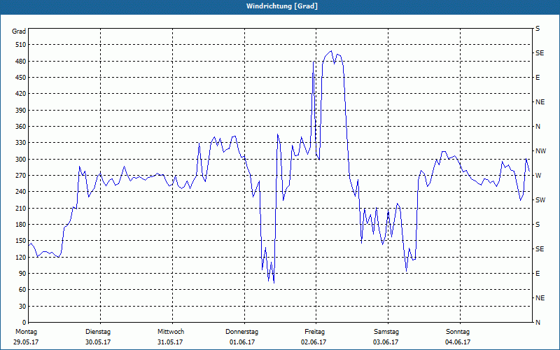560x350 pixels.
Task: Select the date 29.05.17
Action: click(x=26, y=342)
